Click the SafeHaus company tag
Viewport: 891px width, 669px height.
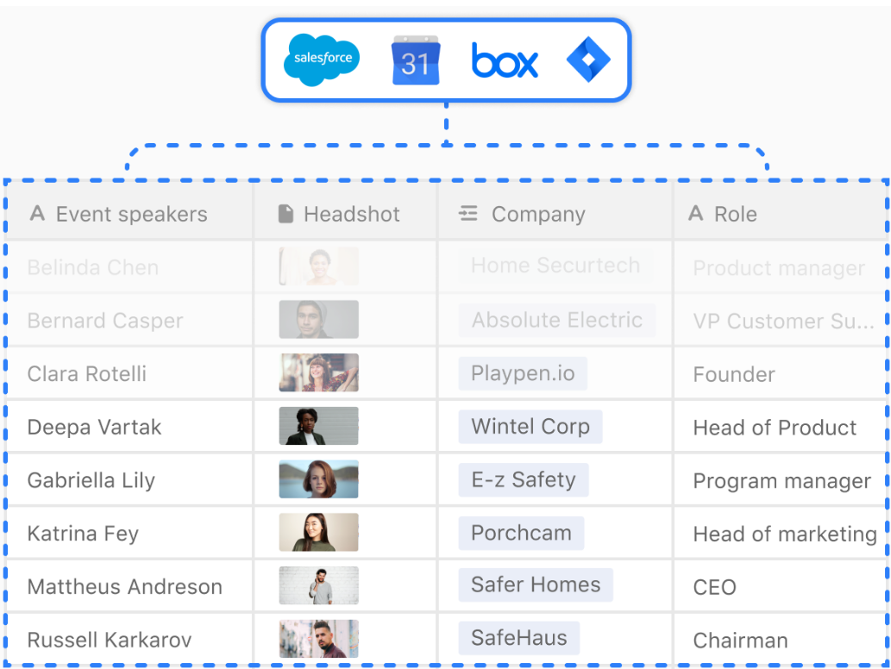pyautogui.click(x=518, y=638)
